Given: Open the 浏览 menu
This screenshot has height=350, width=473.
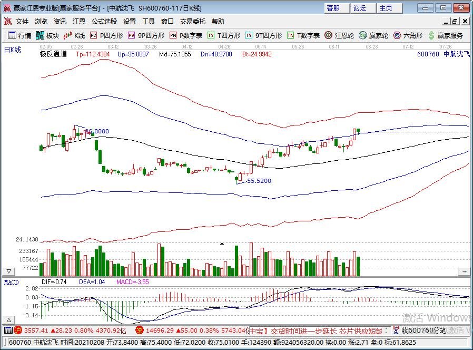Looking at the screenshot, I should tap(41, 22).
